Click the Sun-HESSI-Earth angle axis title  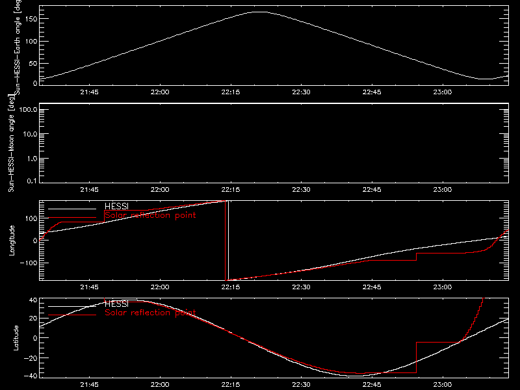[x=18, y=47]
